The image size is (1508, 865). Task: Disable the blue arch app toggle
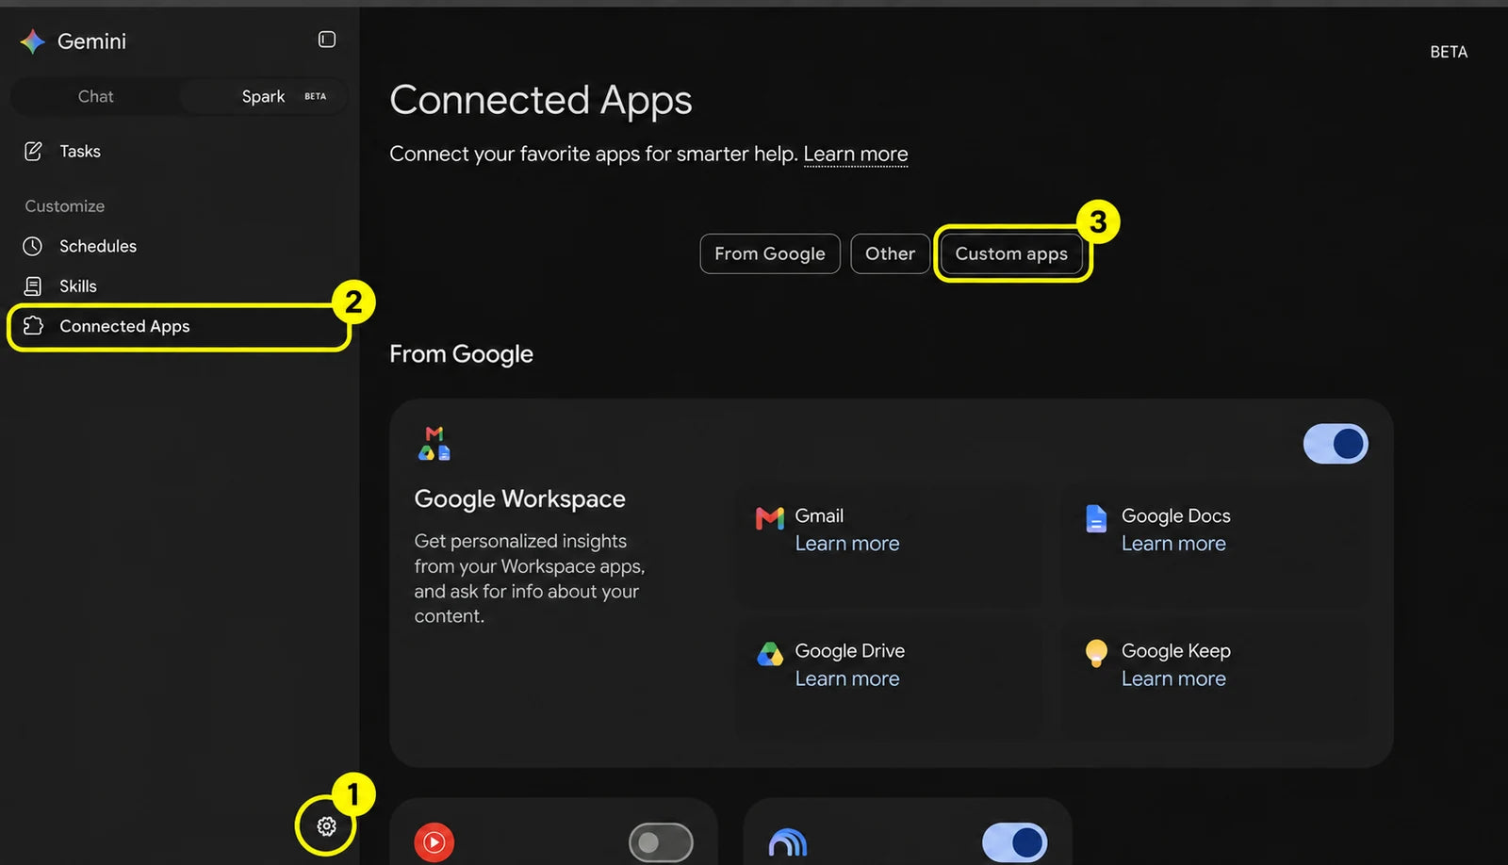(x=1015, y=842)
